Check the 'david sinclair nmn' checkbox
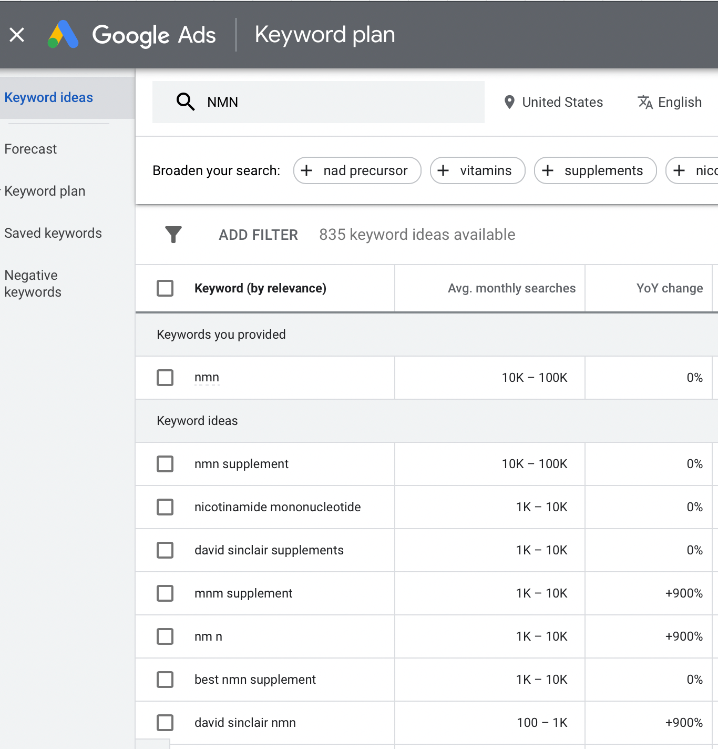The width and height of the screenshot is (718, 749). [165, 723]
